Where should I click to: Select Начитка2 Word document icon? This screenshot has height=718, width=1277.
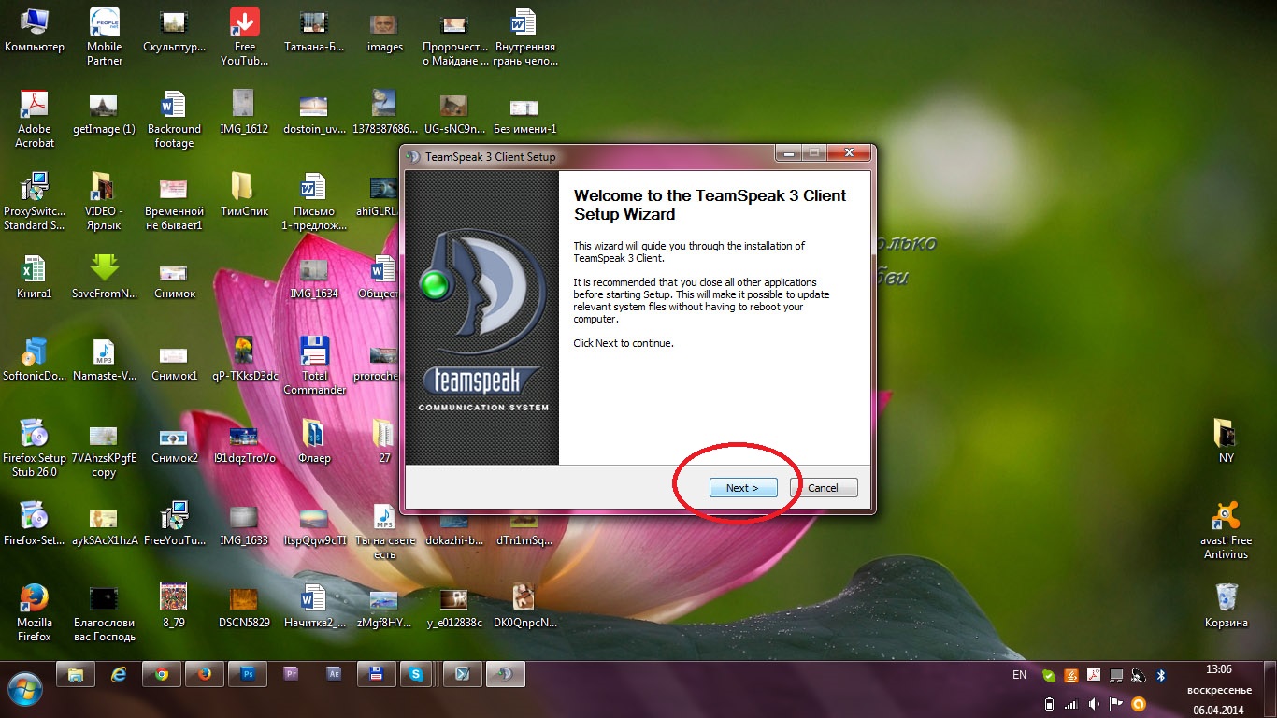coord(314,605)
